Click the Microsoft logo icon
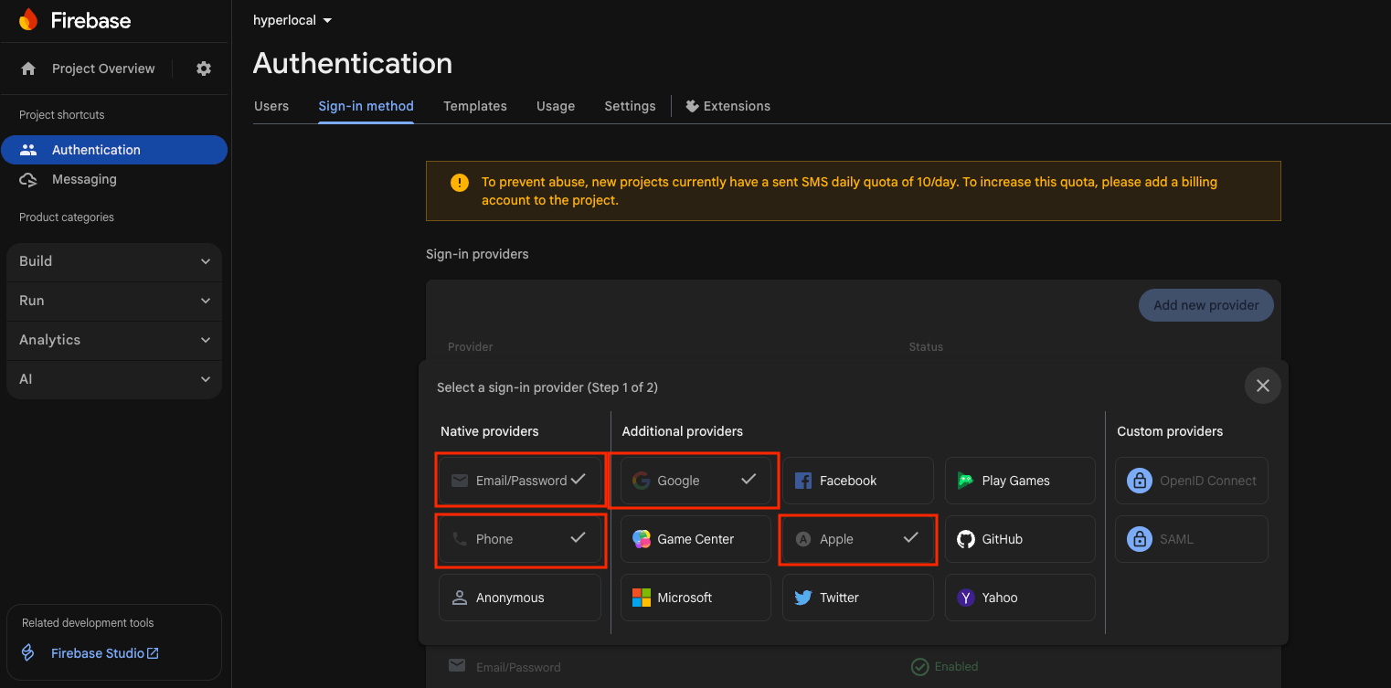Image resolution: width=1391 pixels, height=688 pixels. click(x=642, y=598)
